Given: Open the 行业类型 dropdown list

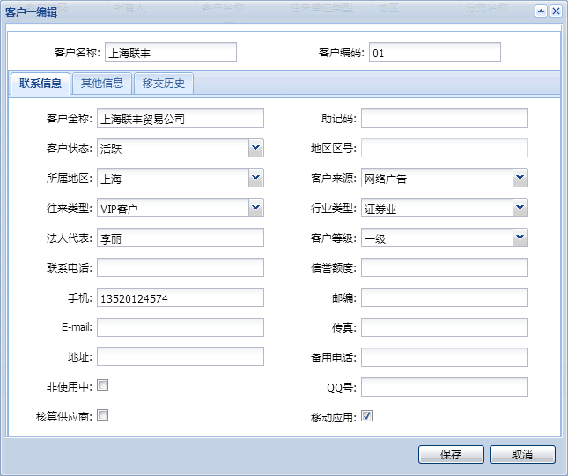Looking at the screenshot, I should (x=520, y=208).
